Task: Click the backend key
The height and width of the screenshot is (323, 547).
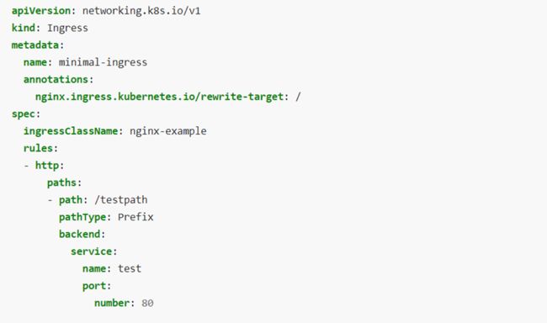Action: click(80, 234)
